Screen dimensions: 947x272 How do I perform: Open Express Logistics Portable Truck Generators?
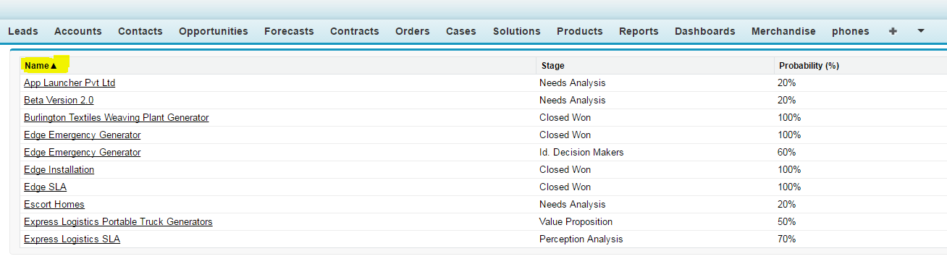tap(118, 222)
